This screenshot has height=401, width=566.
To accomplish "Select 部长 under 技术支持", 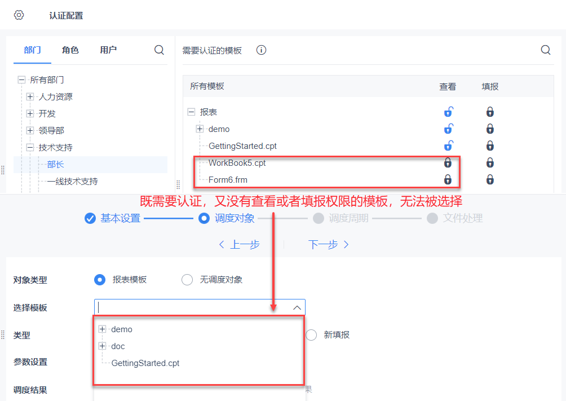I will (x=56, y=164).
